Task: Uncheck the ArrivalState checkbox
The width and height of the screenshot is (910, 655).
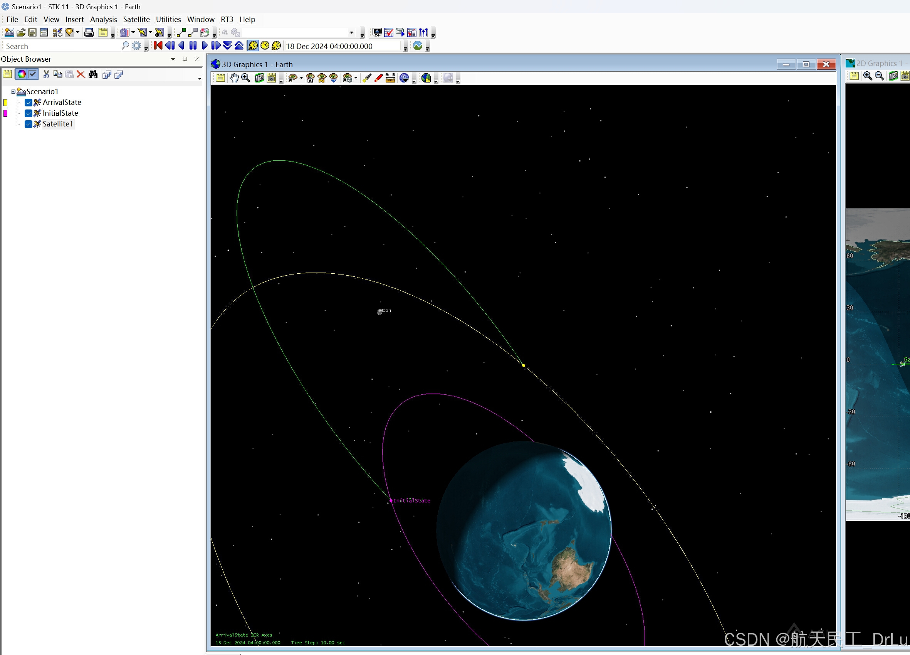Action: click(29, 103)
